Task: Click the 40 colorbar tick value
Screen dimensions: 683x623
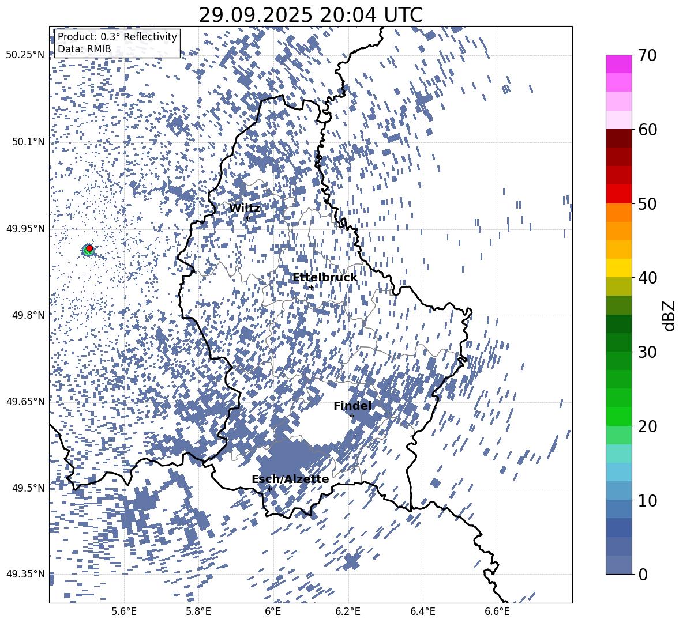Action: [647, 278]
